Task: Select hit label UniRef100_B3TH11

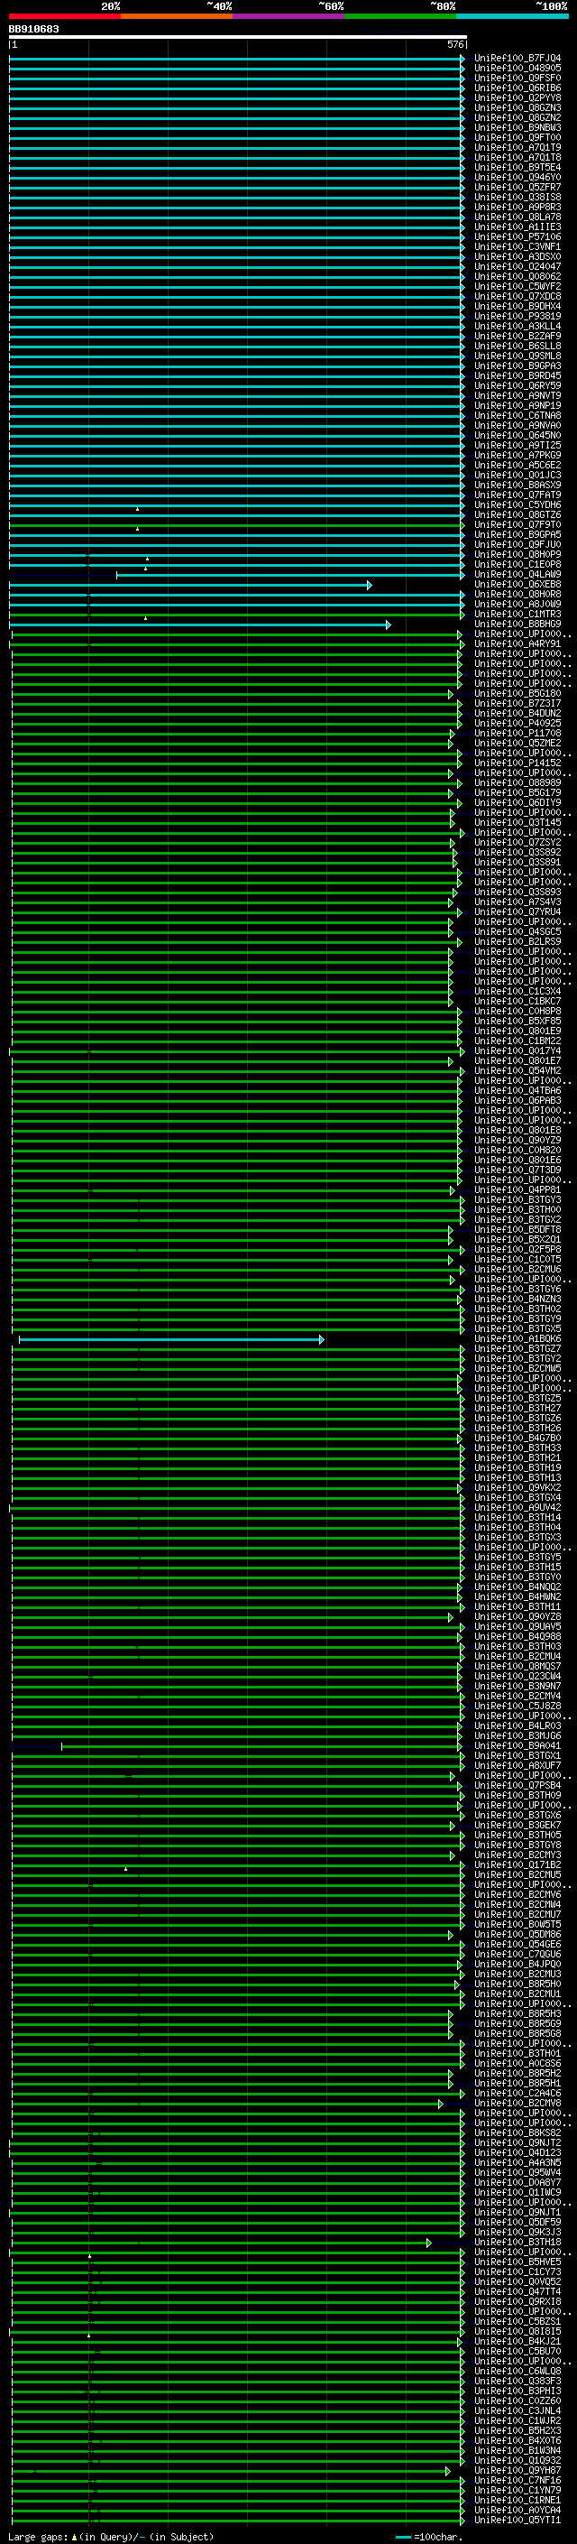Action: tap(517, 1606)
